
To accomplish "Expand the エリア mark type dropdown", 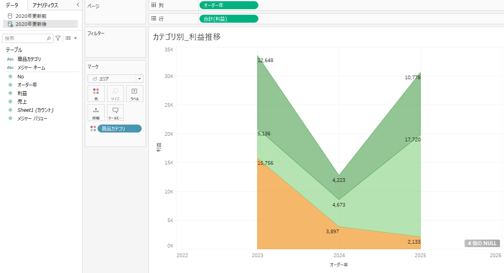I will [139, 79].
